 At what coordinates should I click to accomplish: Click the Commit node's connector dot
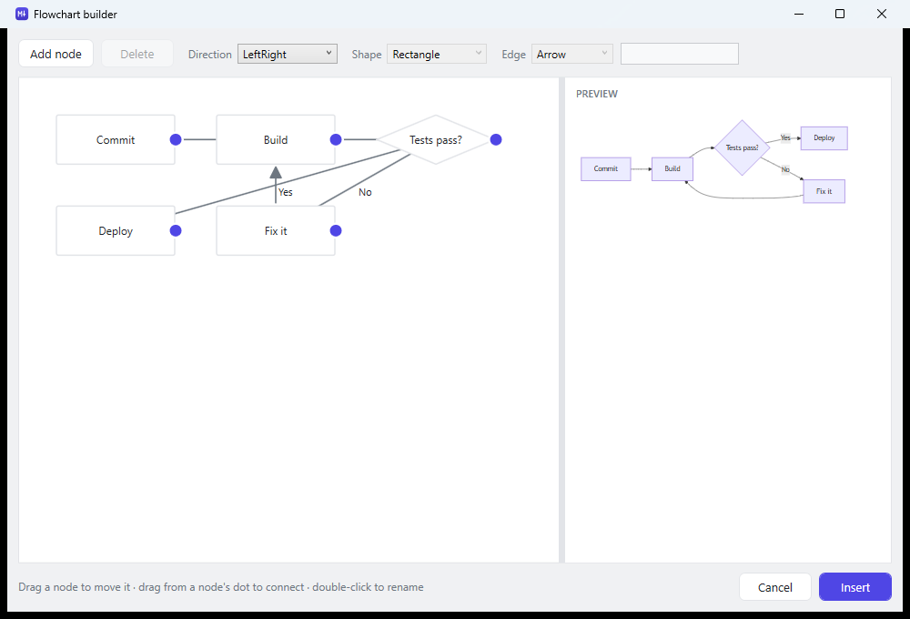[176, 140]
